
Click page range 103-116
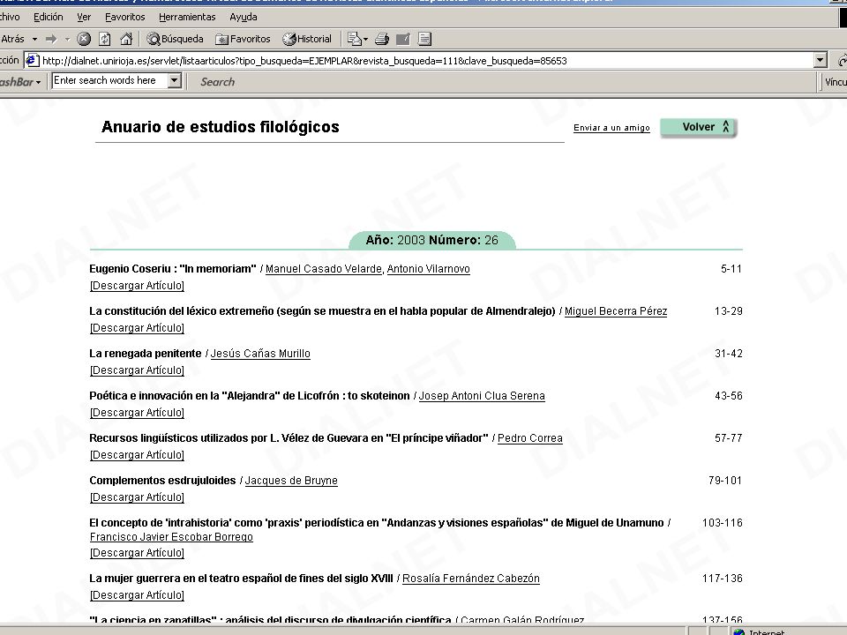pos(723,523)
